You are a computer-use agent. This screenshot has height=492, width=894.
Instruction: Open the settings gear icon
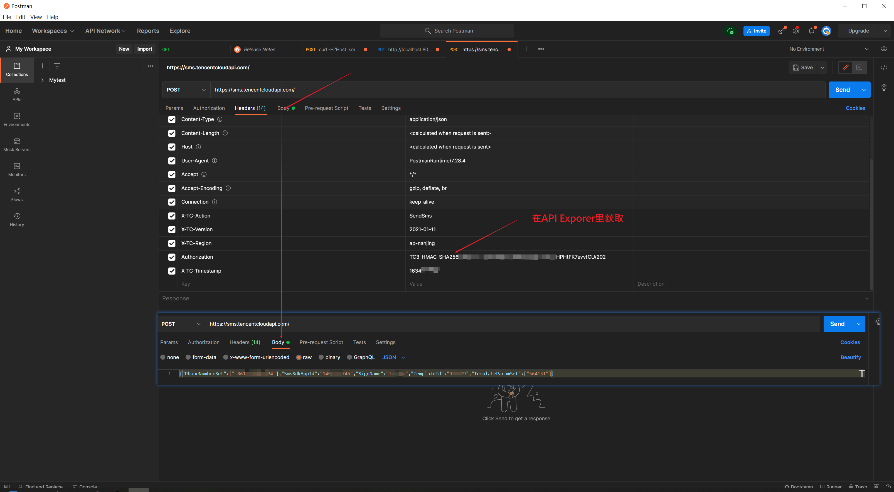tap(796, 31)
